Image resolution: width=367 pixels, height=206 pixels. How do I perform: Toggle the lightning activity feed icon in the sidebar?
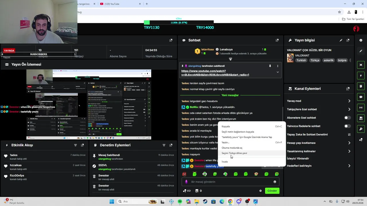tap(361, 76)
